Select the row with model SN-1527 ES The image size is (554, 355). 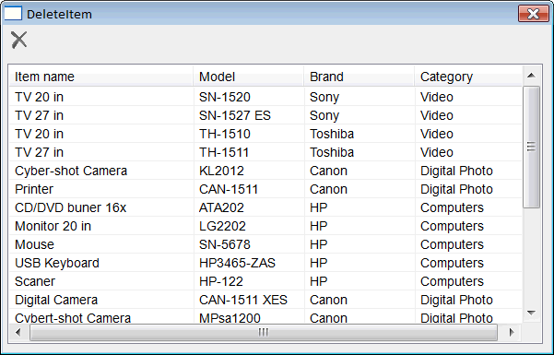pyautogui.click(x=265, y=115)
